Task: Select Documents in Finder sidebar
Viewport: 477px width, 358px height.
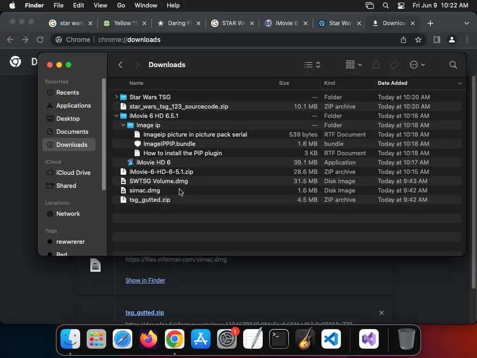Action: [x=69, y=131]
